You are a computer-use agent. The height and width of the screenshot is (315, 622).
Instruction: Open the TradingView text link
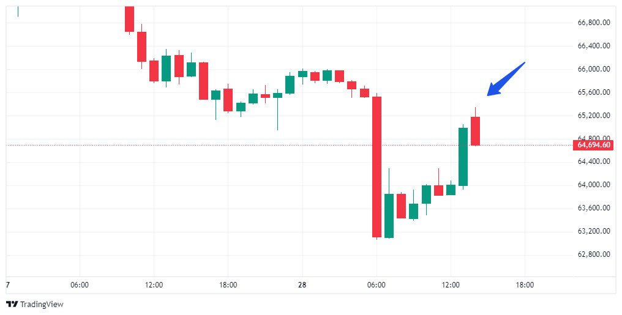click(42, 304)
